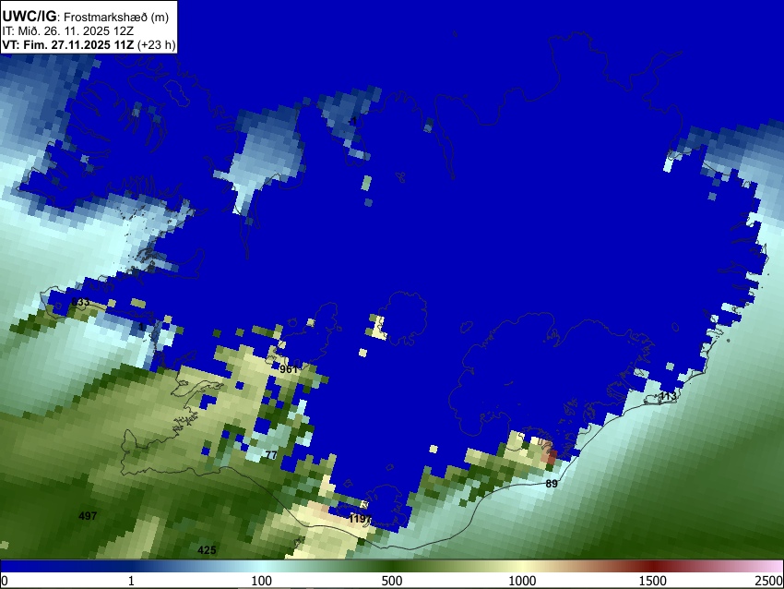Viewport: 784px width, 589px height.
Task: Click the colour scale label '1500'
Action: click(x=653, y=581)
